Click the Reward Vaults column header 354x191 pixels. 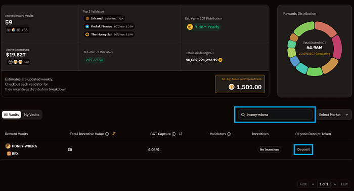tap(16, 134)
